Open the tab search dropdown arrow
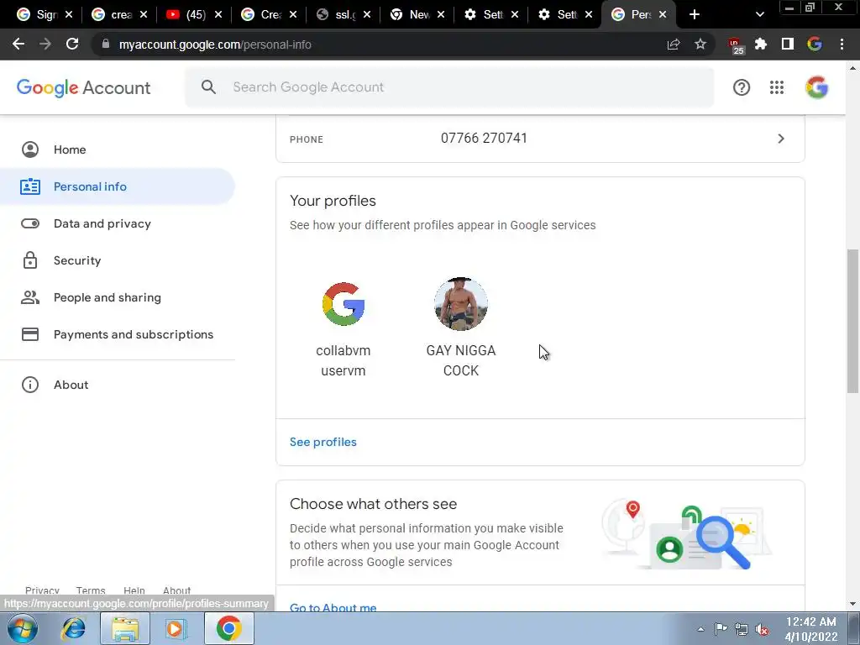The height and width of the screenshot is (645, 860). (x=759, y=15)
